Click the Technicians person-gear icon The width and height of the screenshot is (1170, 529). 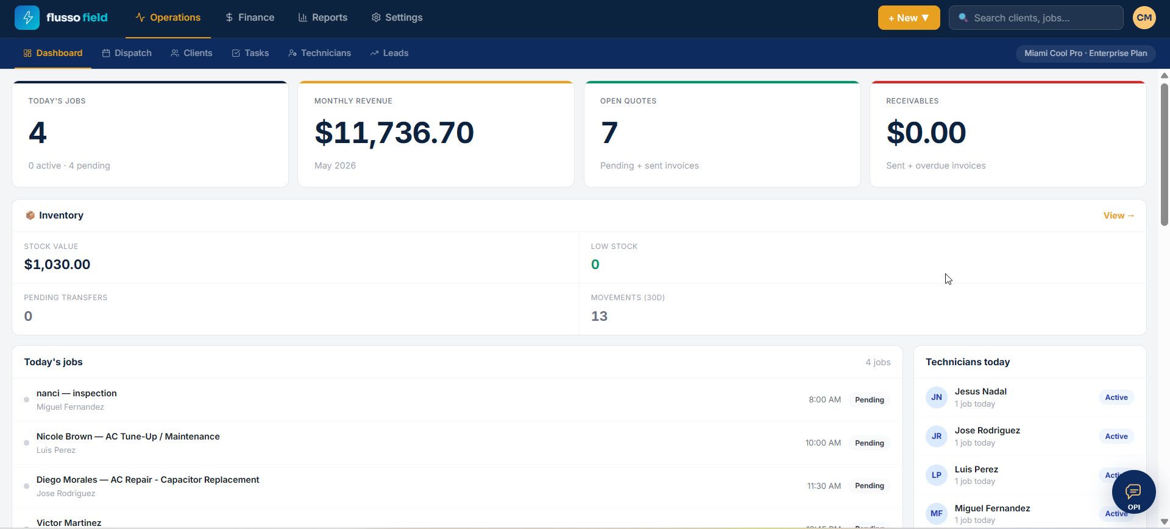(292, 53)
